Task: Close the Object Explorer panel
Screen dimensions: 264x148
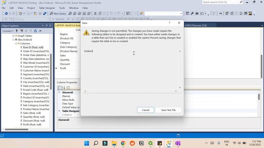Action: tap(50, 25)
